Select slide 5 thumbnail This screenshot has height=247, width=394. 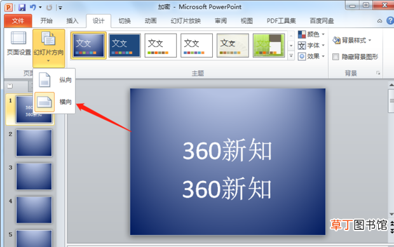tap(34, 238)
